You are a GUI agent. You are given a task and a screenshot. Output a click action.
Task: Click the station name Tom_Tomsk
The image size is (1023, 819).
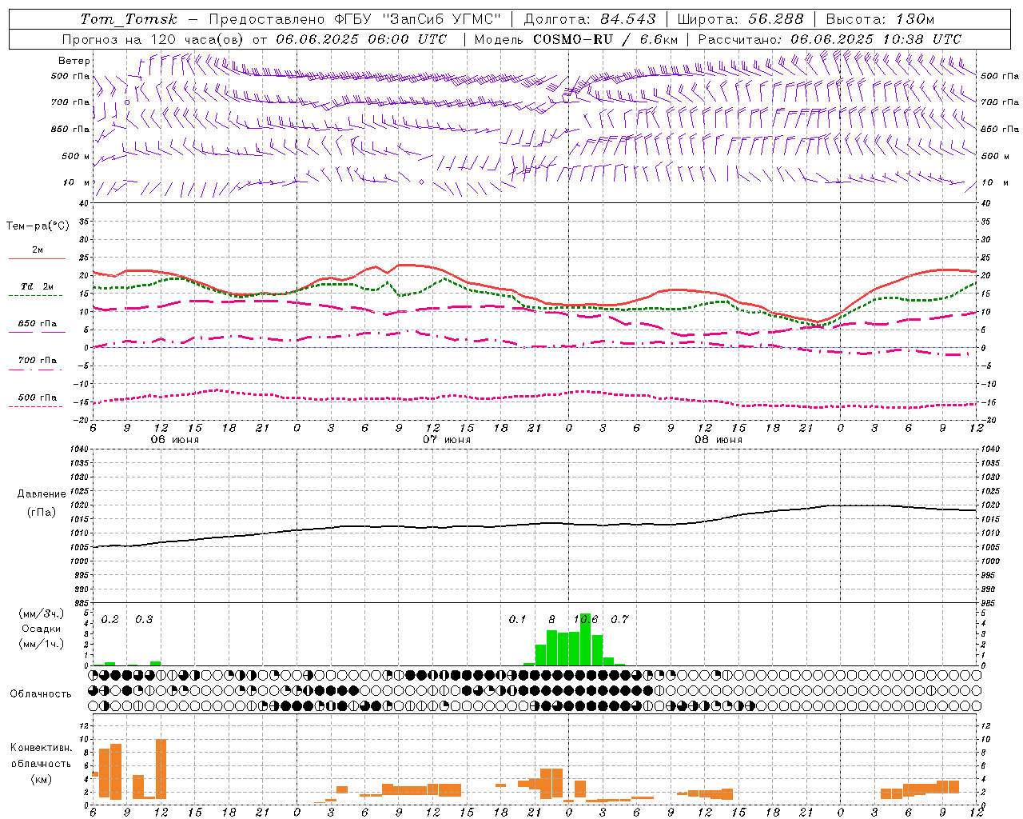[x=129, y=18]
